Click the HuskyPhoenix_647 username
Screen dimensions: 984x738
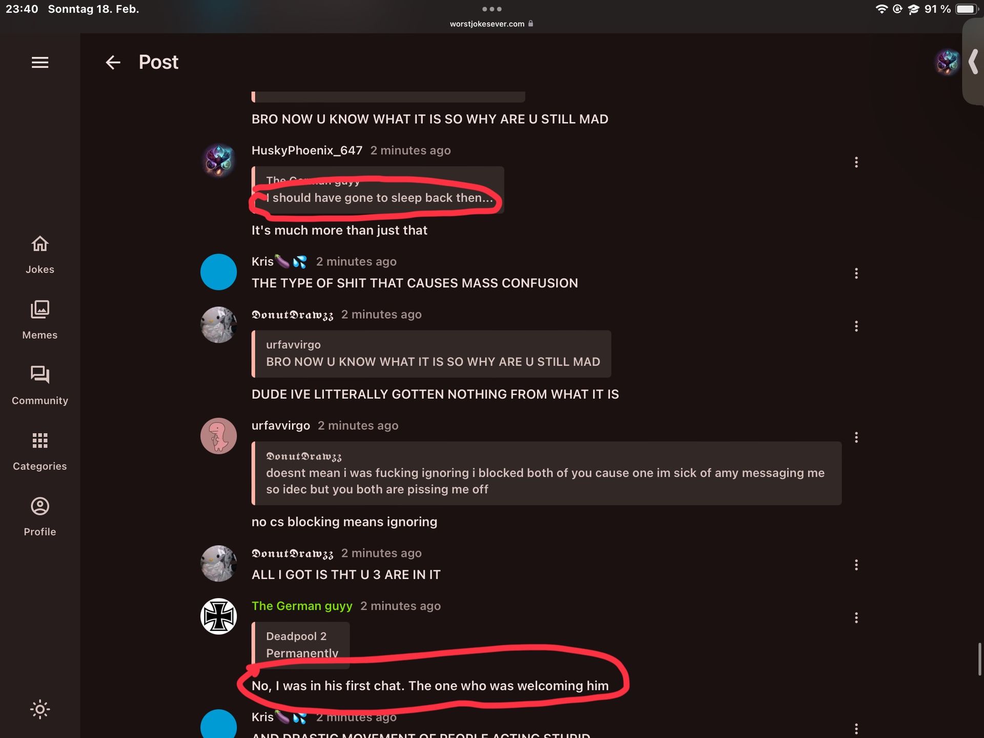pos(307,150)
